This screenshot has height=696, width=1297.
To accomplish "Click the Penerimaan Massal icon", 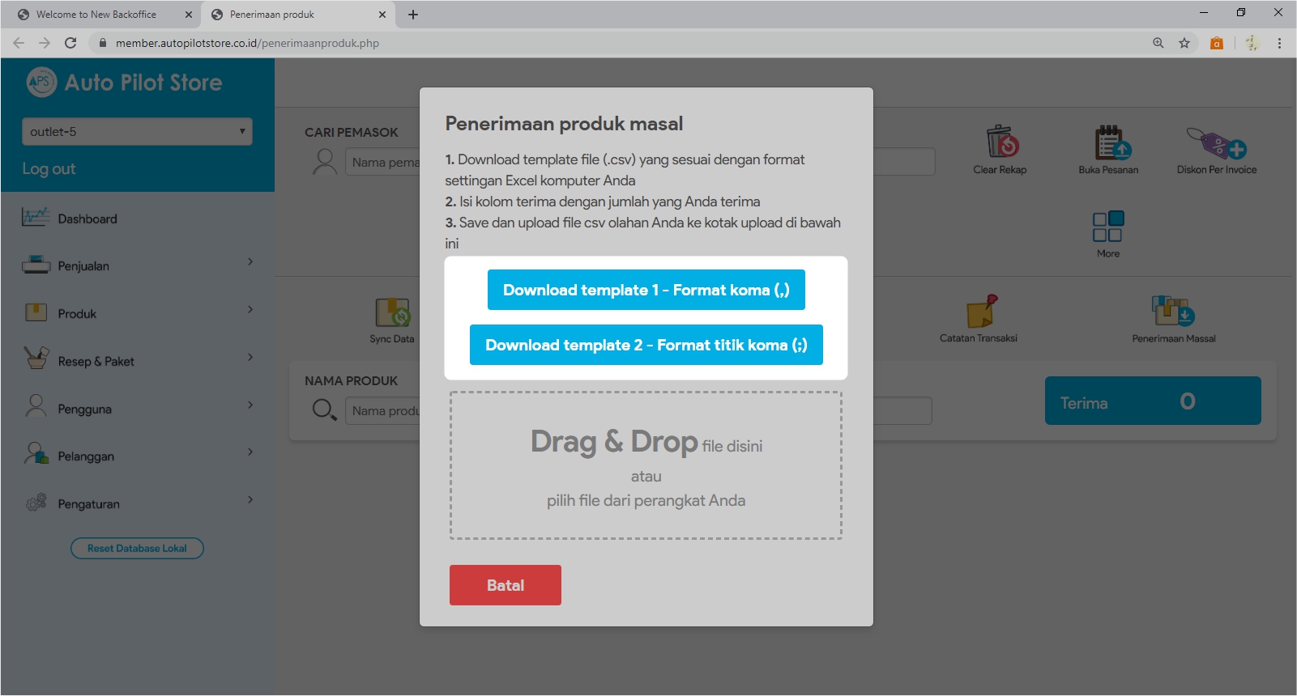I will click(x=1173, y=311).
